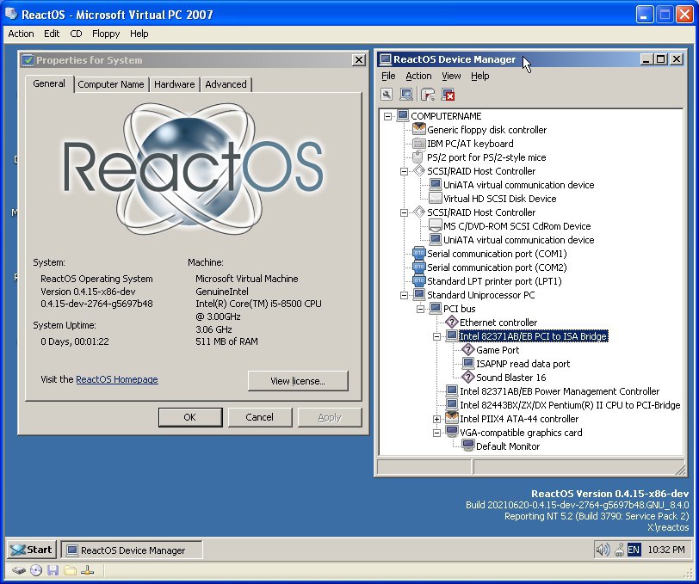Click the shared folder icon in Virtual PC status bar
Image resolution: width=699 pixels, height=584 pixels.
point(70,570)
